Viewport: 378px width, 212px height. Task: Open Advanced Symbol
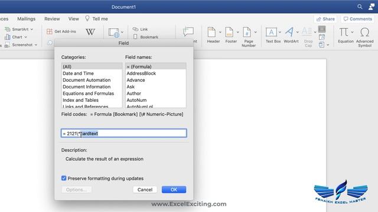[365, 37]
